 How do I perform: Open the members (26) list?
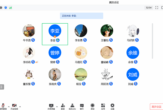click(72, 107)
